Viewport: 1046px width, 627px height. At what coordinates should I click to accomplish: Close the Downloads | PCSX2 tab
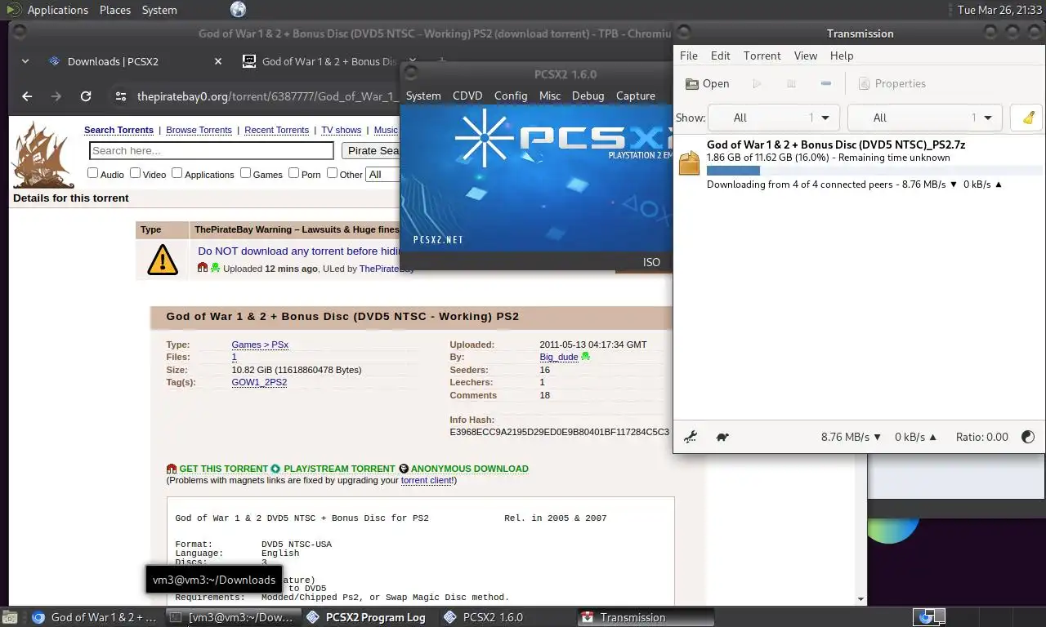point(218,61)
